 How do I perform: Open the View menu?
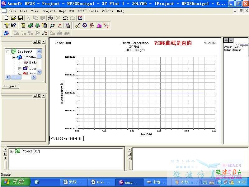(x=35, y=11)
